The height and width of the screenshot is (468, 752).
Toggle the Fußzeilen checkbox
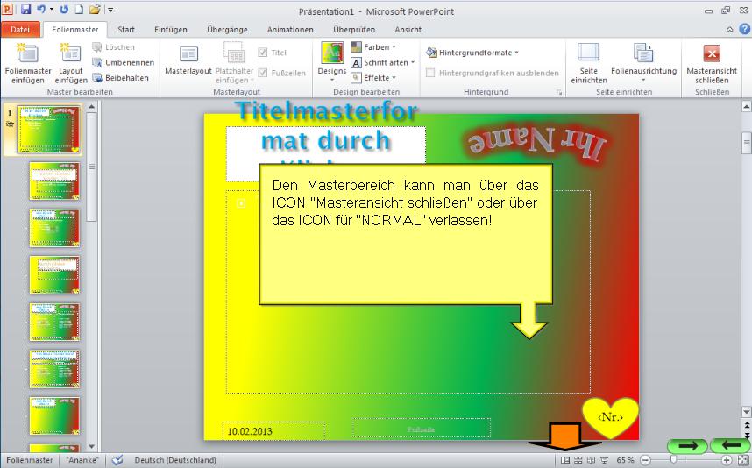pyautogui.click(x=264, y=73)
